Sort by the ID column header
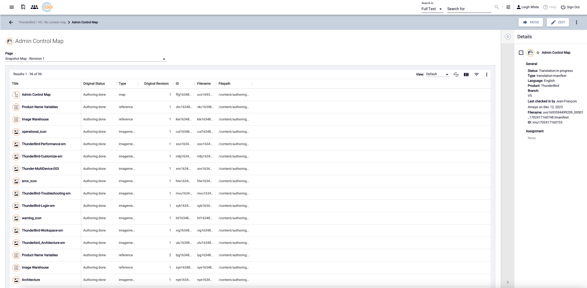Image resolution: width=587 pixels, height=288 pixels. coord(177,84)
